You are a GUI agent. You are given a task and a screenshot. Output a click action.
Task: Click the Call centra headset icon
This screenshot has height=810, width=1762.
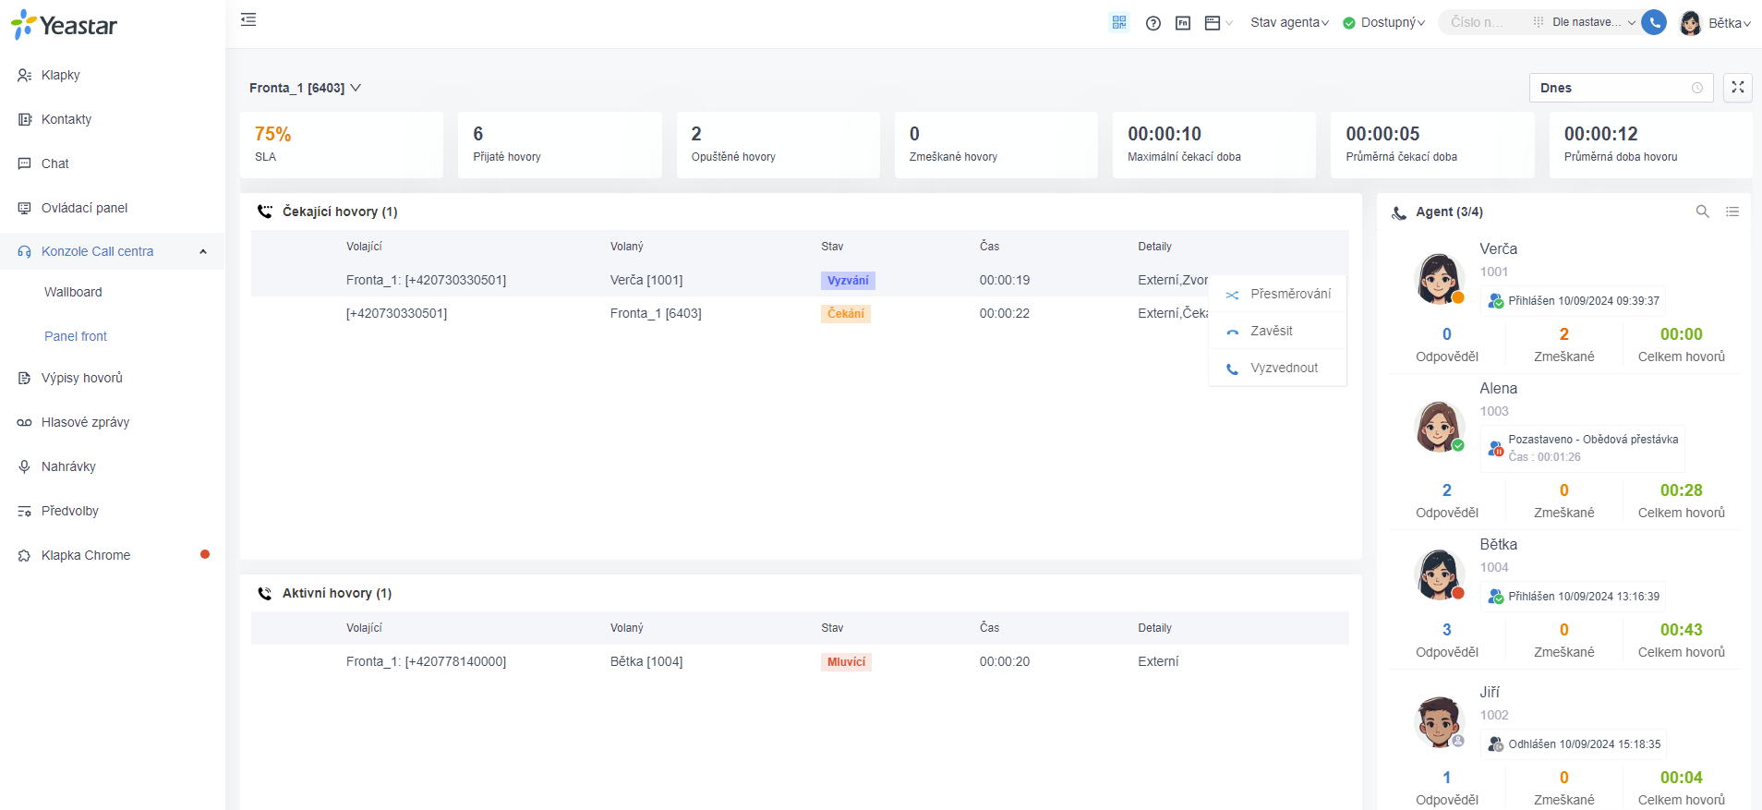25,251
